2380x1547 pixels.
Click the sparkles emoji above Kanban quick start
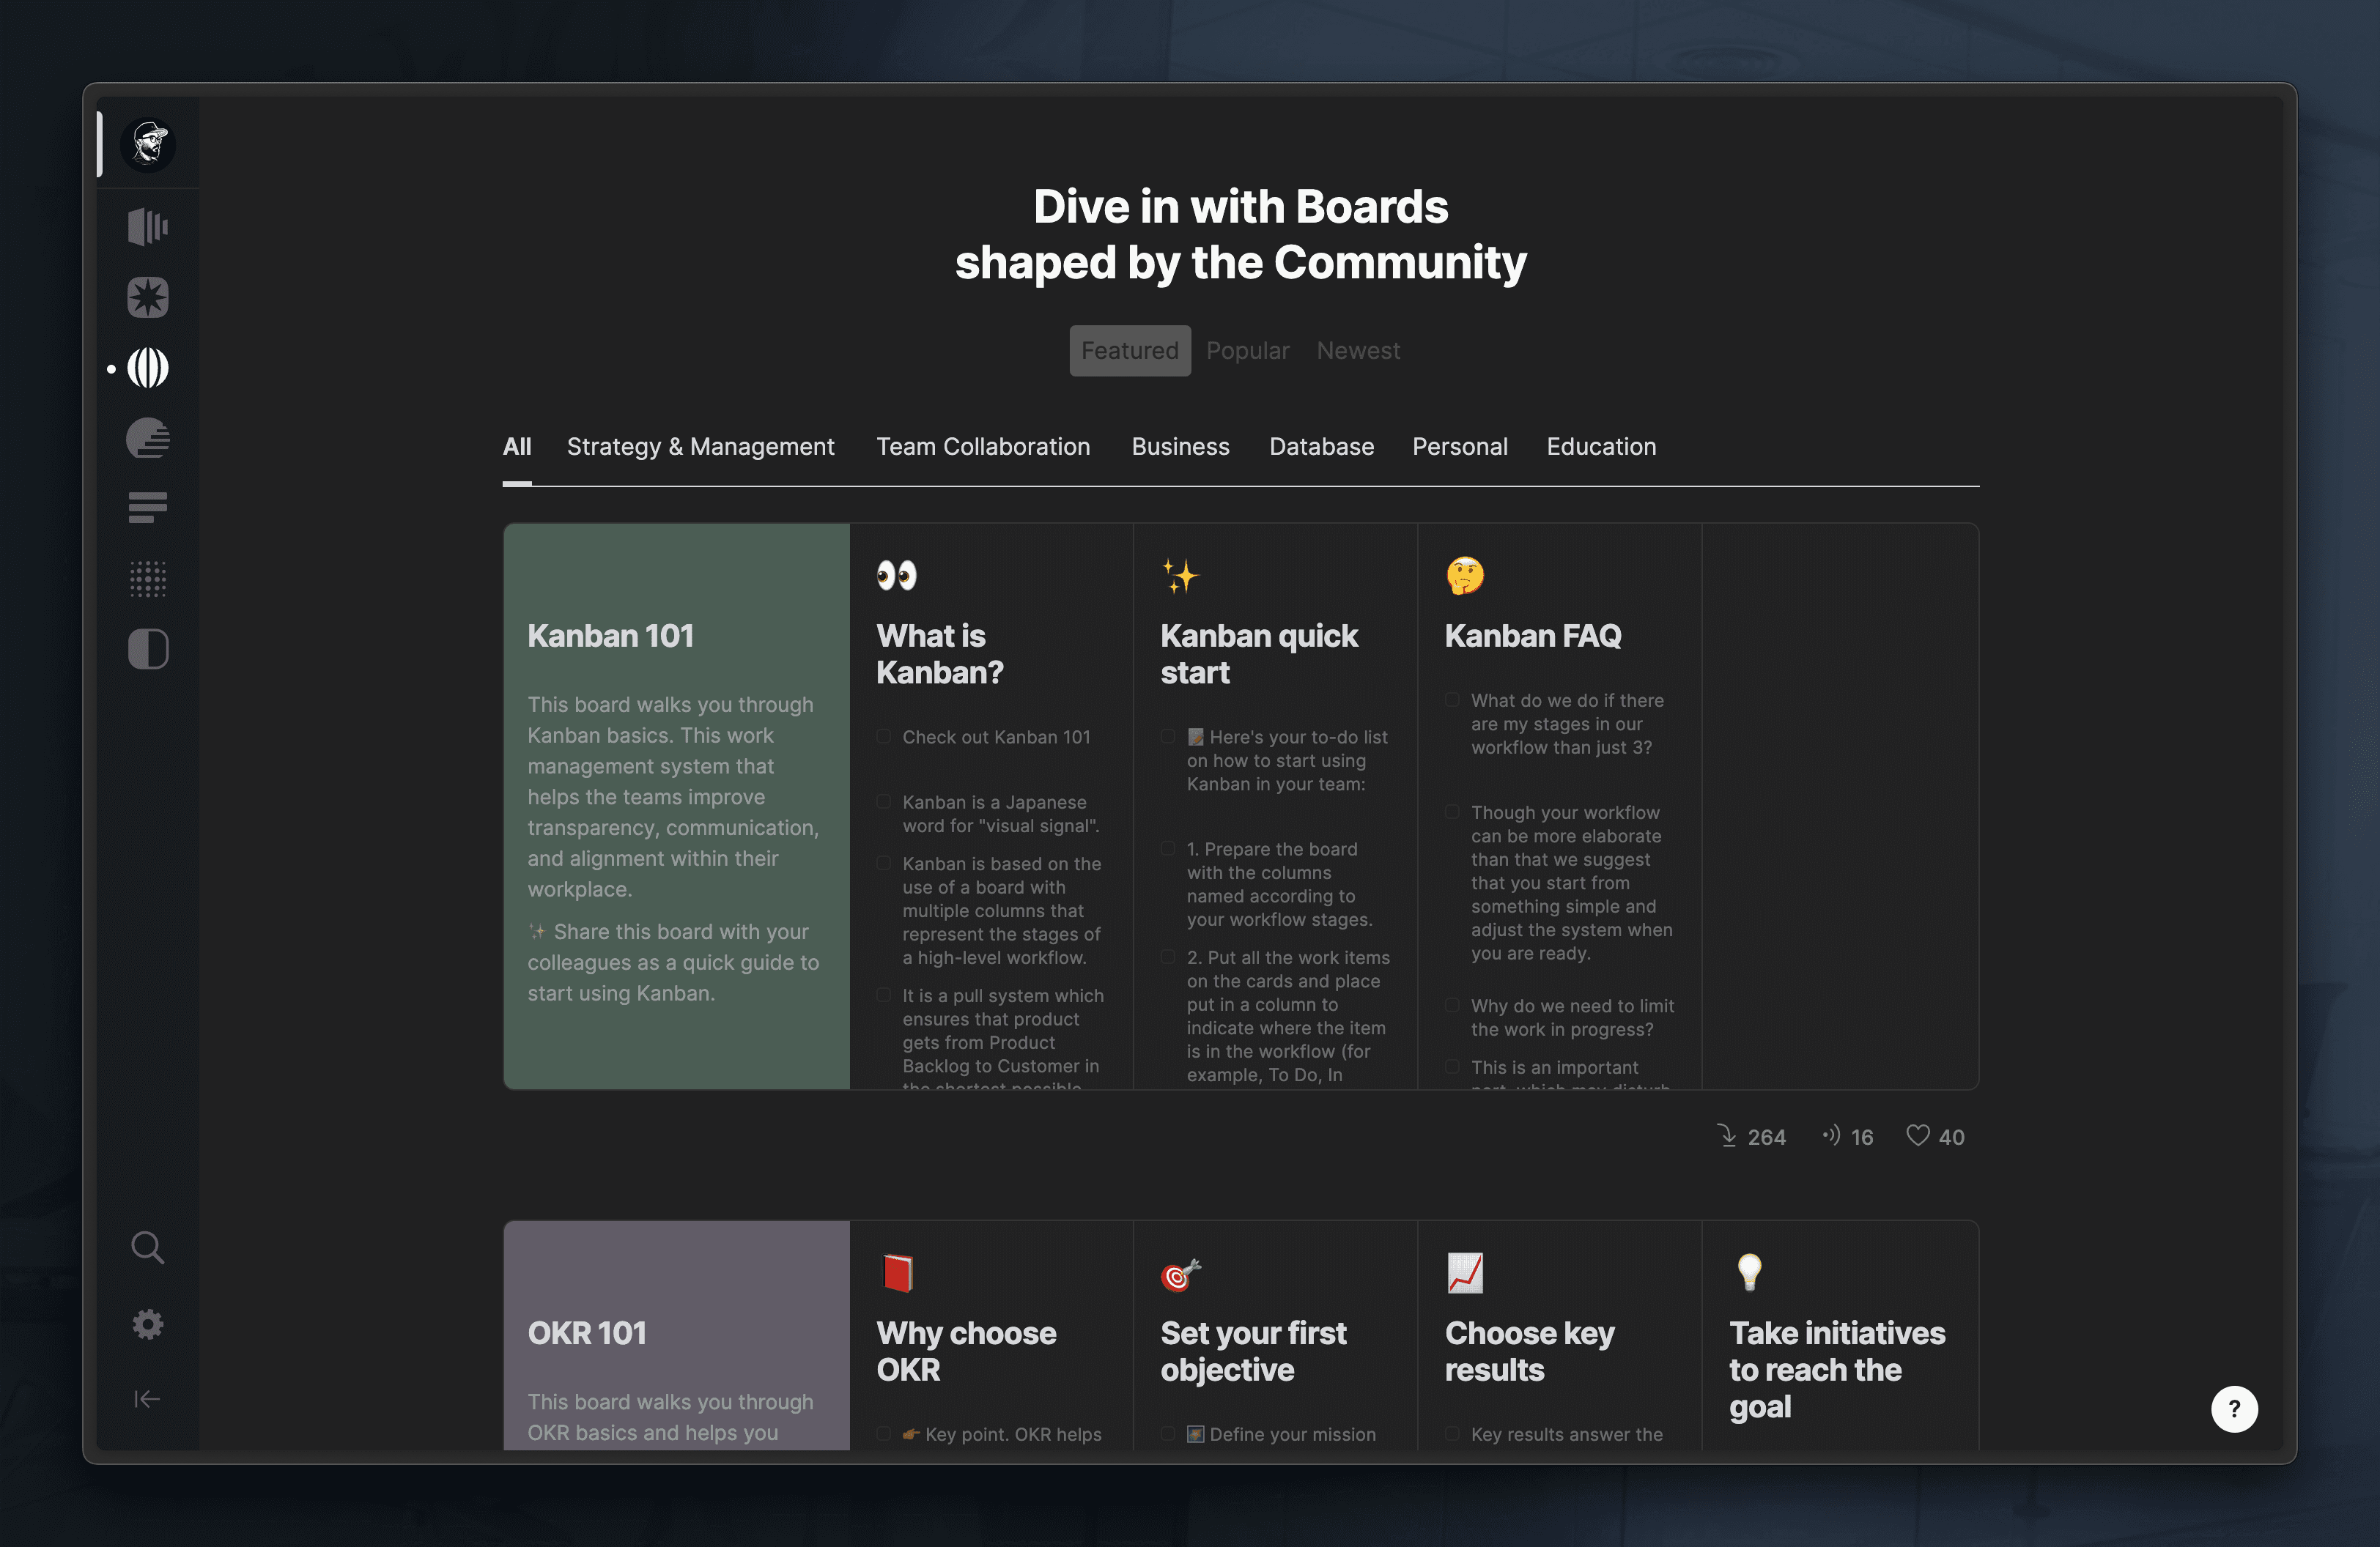(1180, 576)
